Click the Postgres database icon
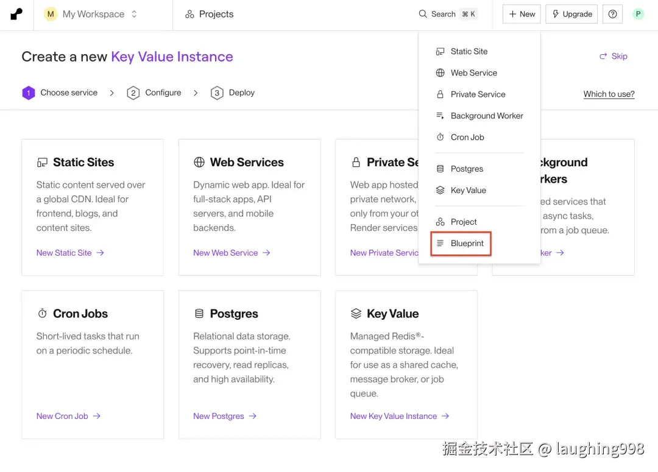 pyautogui.click(x=199, y=314)
